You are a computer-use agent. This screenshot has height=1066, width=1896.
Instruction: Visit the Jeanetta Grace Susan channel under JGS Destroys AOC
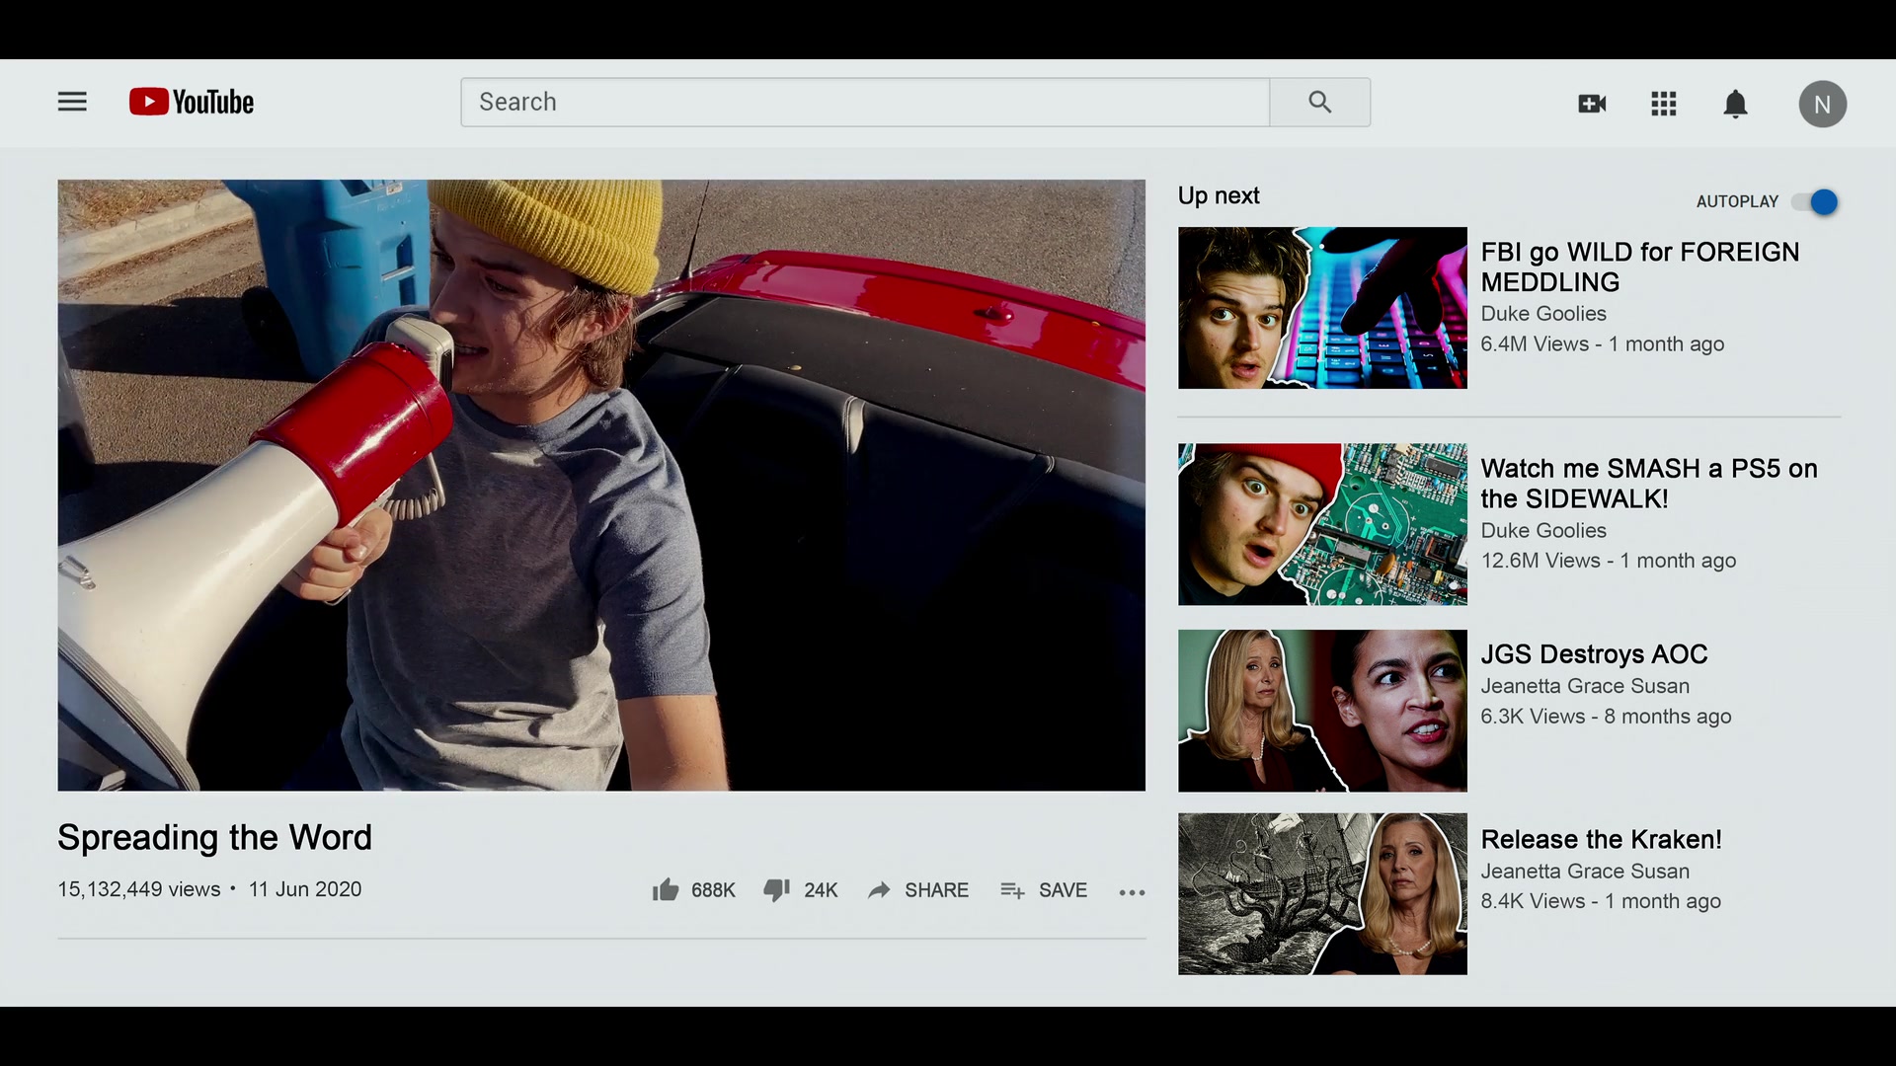pos(1585,686)
